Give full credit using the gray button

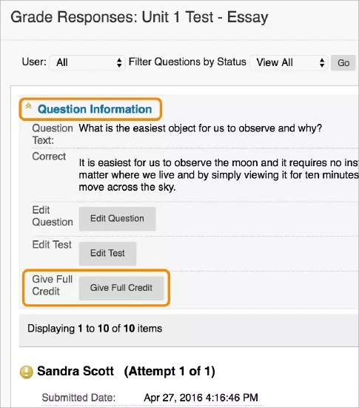[x=121, y=288]
